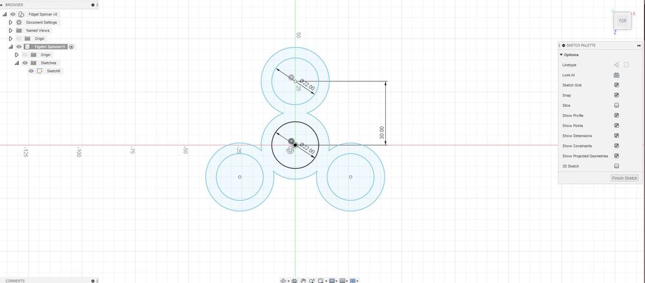Toggle the Show Dimensions checkbox
Screen dimensions: 645x283
[616, 136]
